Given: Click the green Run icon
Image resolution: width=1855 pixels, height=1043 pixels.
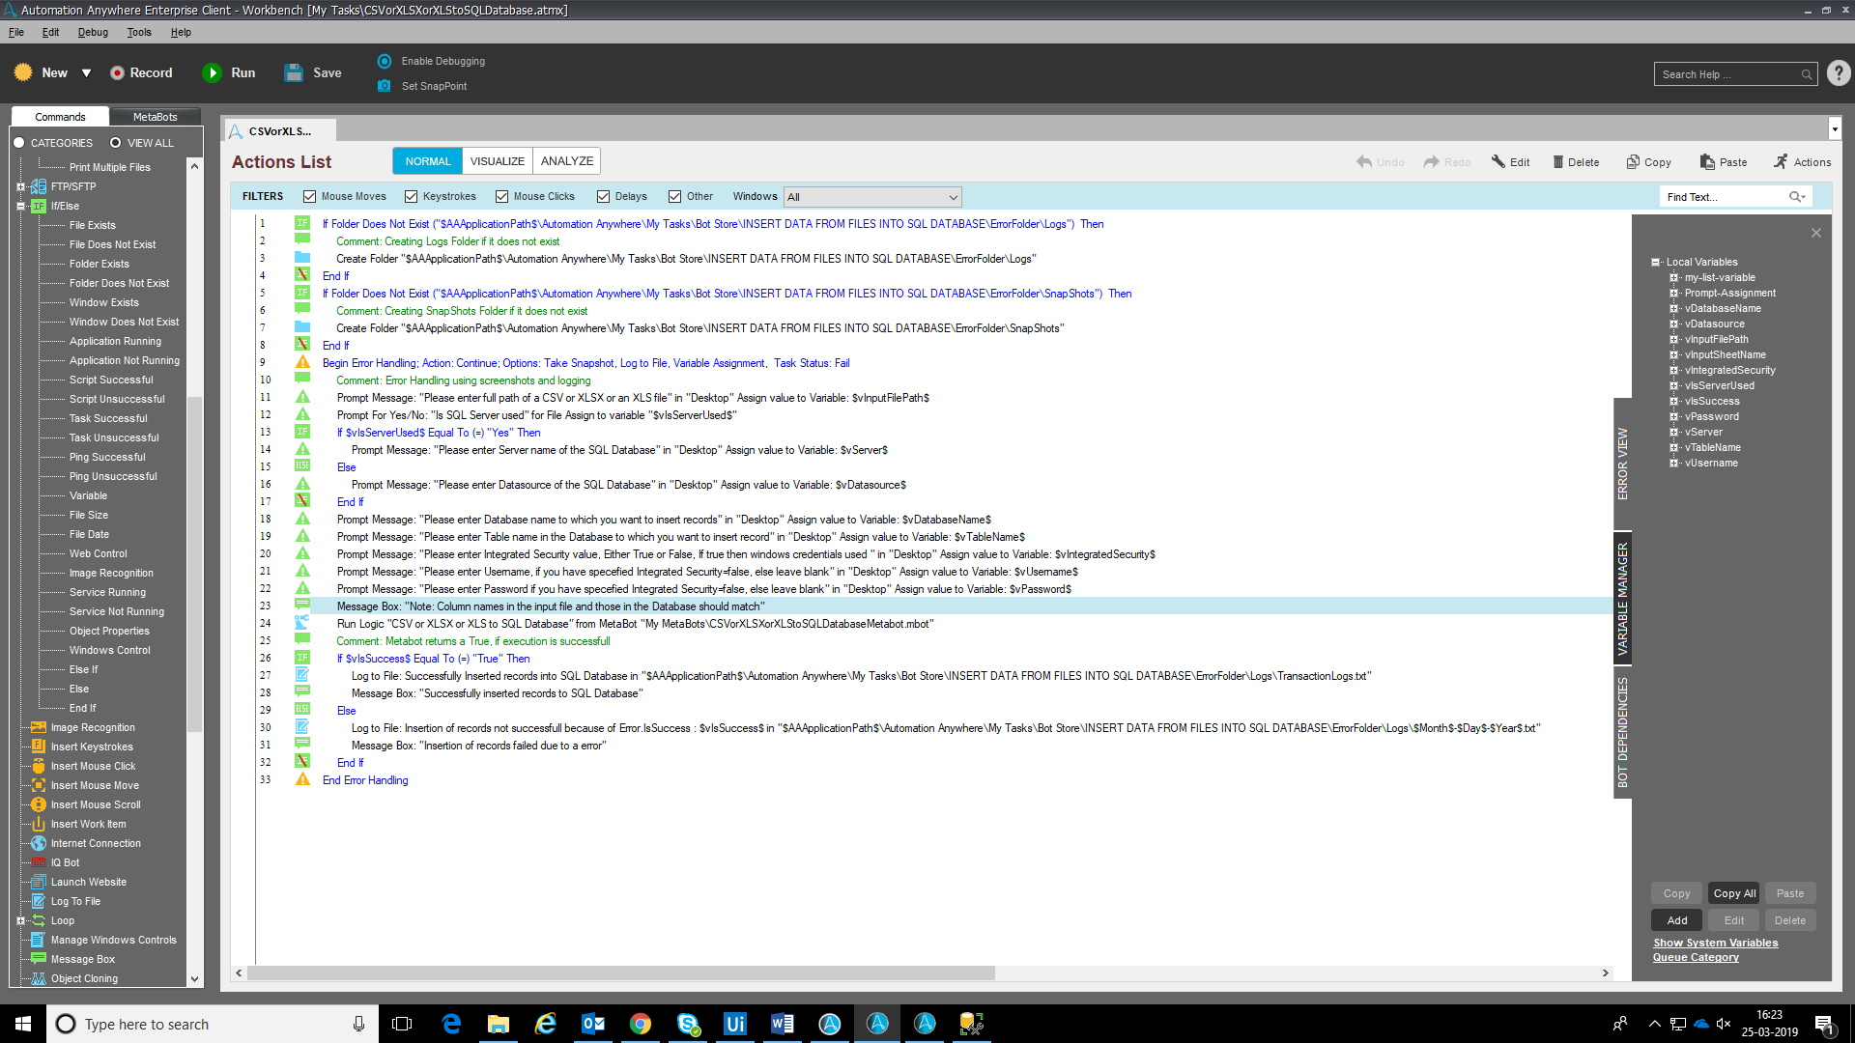Looking at the screenshot, I should (x=212, y=72).
